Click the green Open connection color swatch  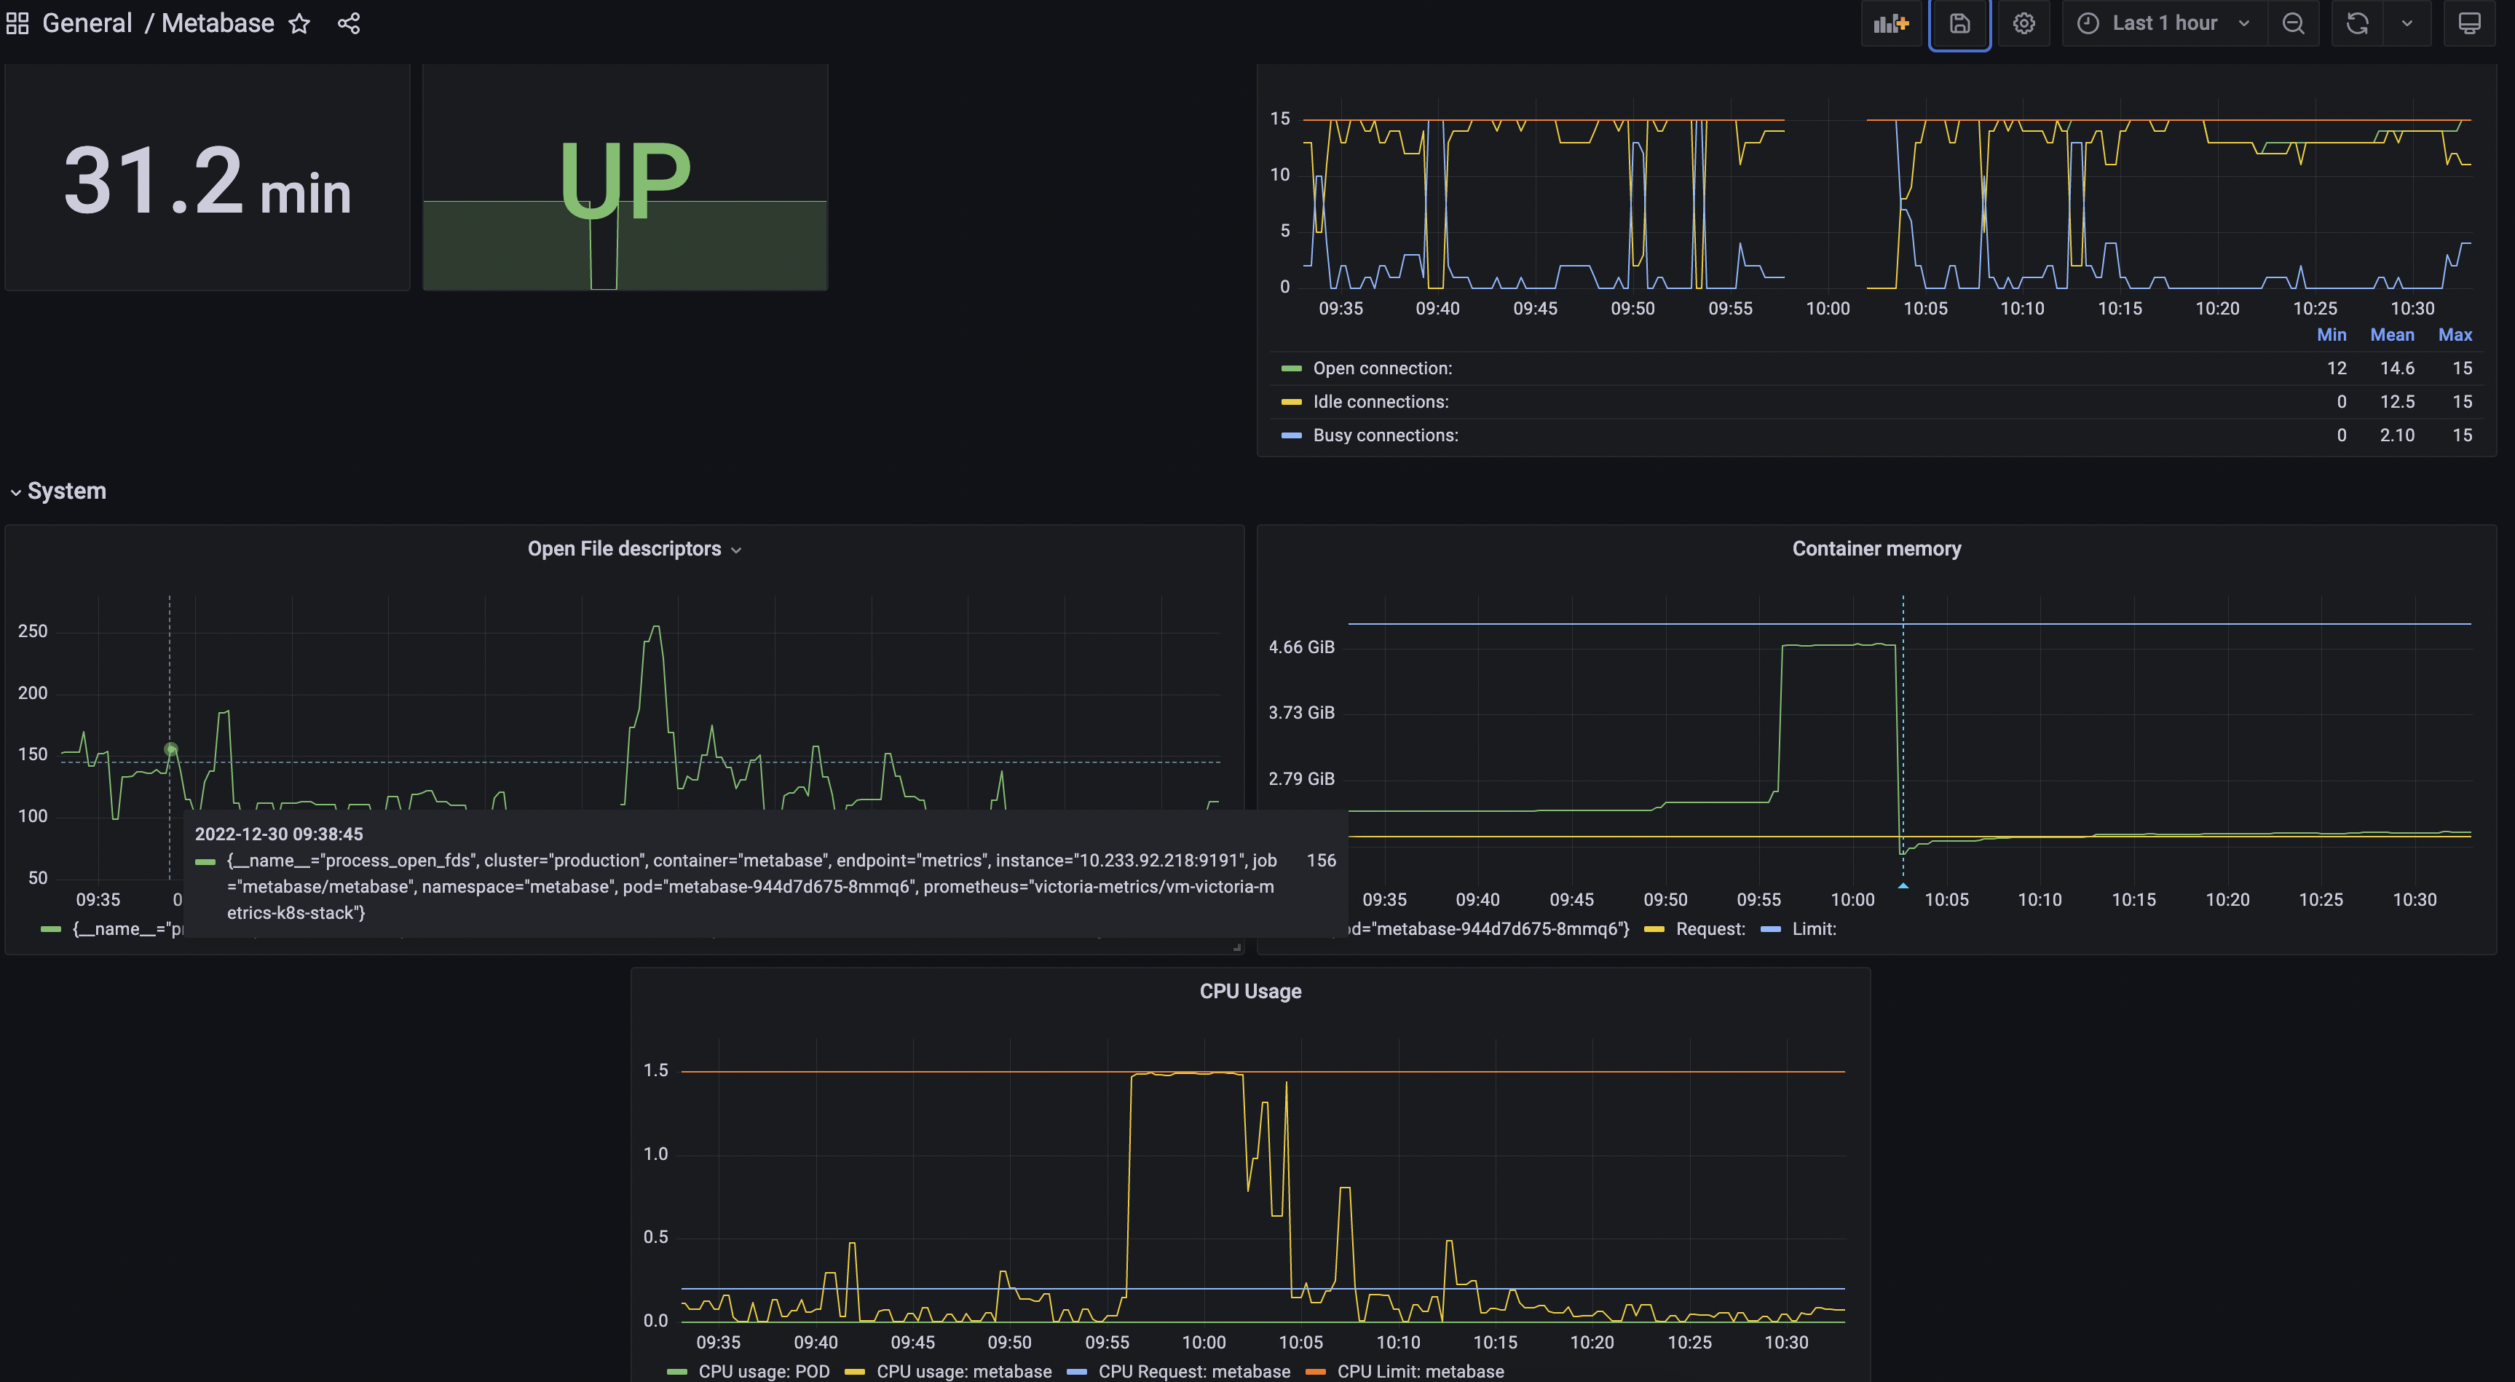(1291, 368)
